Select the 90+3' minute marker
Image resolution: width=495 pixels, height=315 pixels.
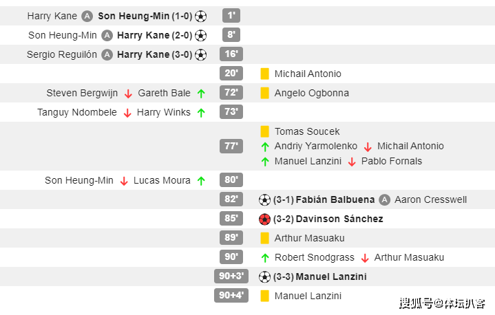(x=231, y=276)
